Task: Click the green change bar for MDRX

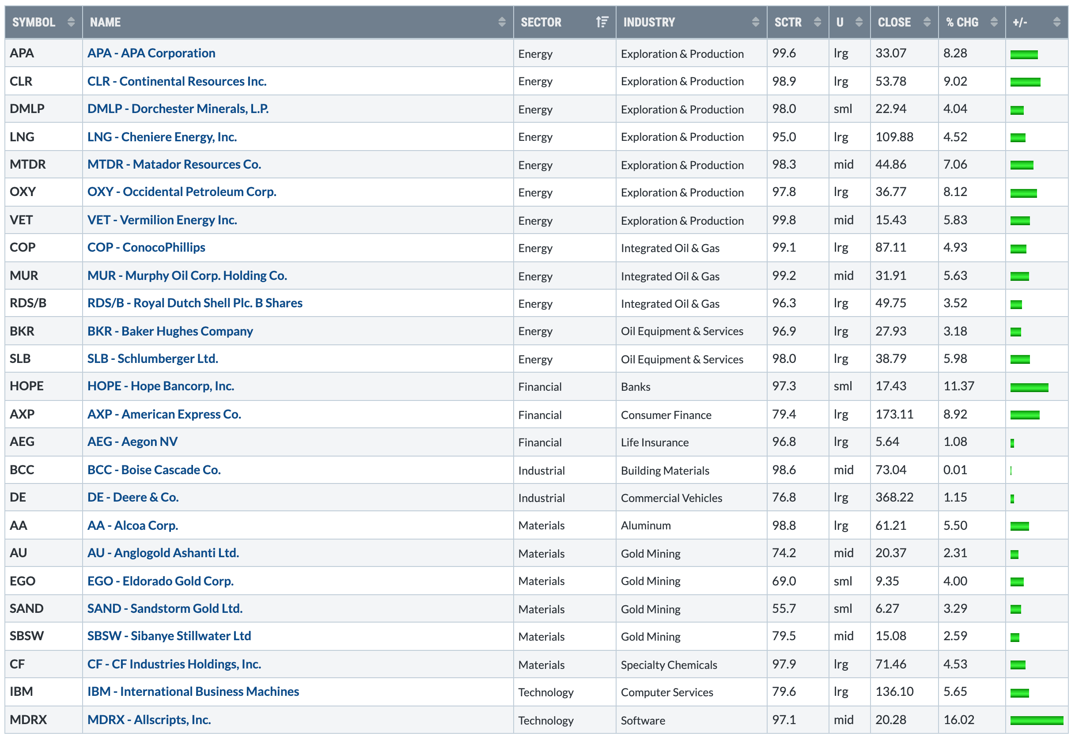Action: coord(1036,721)
